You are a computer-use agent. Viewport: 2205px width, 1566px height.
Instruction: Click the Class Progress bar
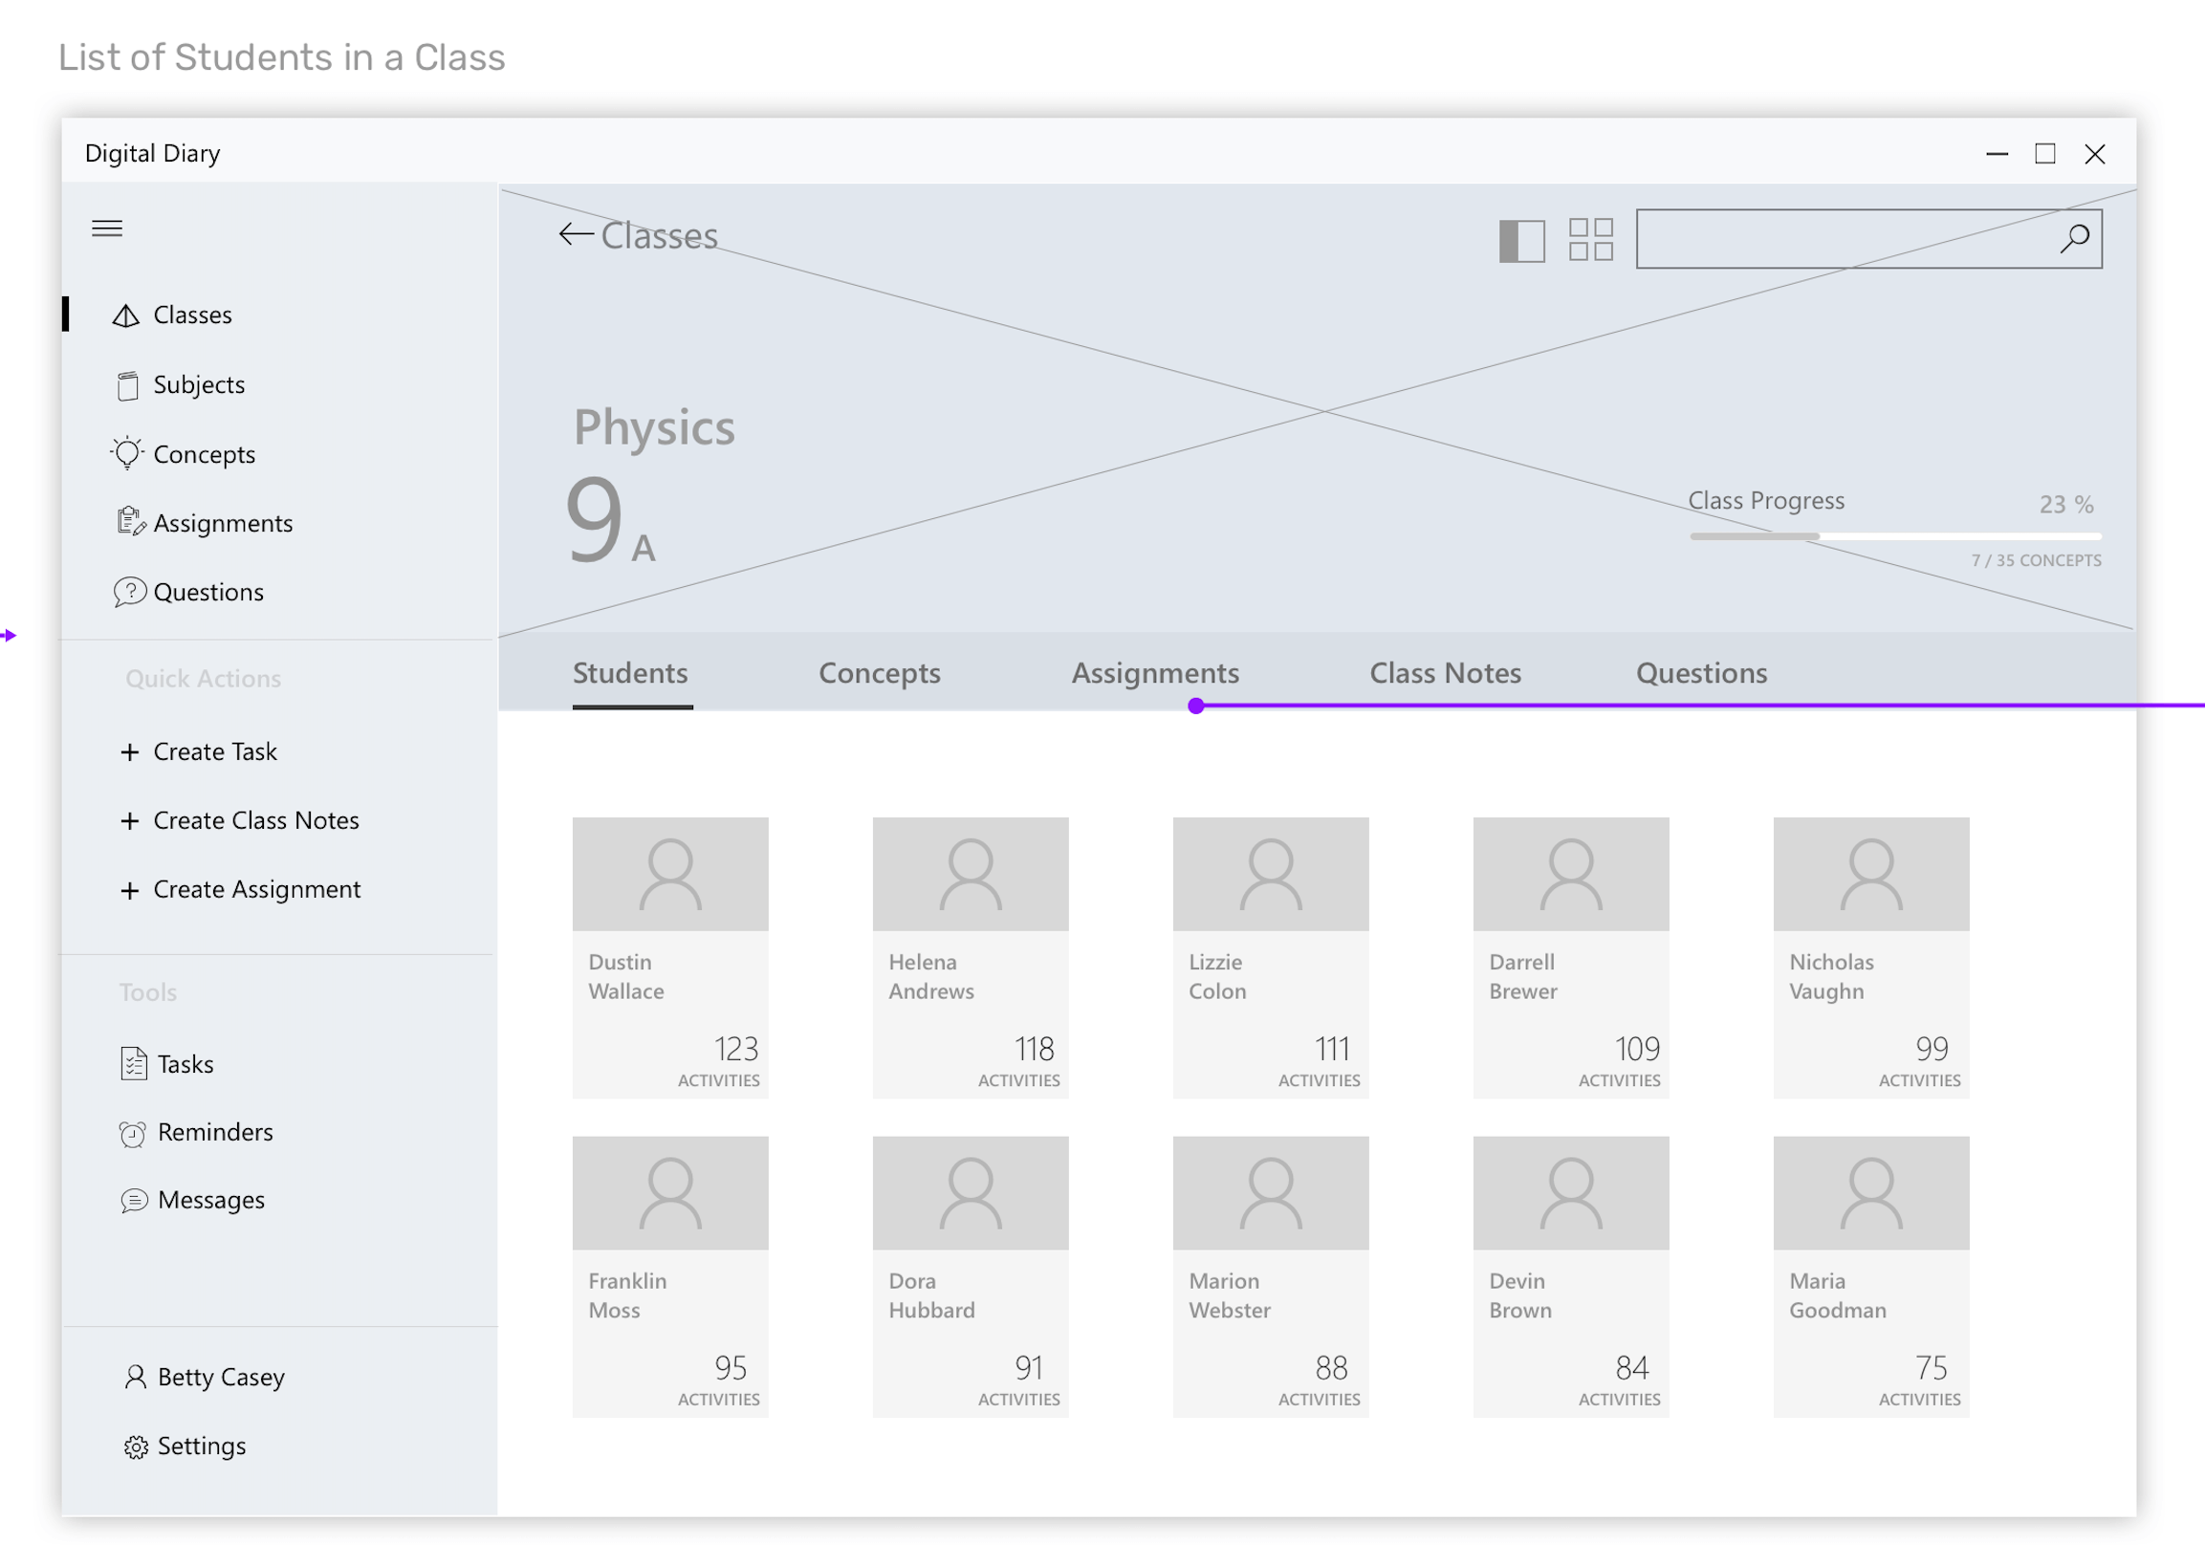(1894, 536)
